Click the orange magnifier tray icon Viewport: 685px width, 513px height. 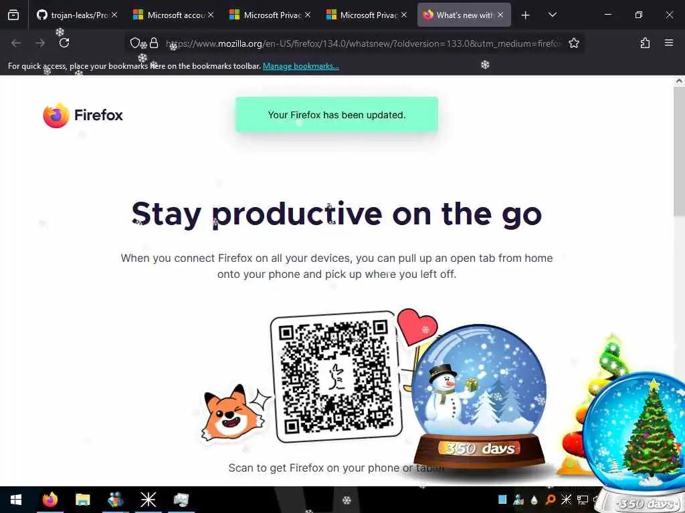click(x=551, y=500)
